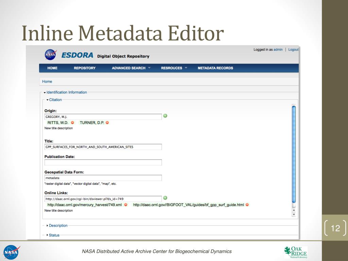
Task: Click the scrollbar down arrow
Action: 294,215
